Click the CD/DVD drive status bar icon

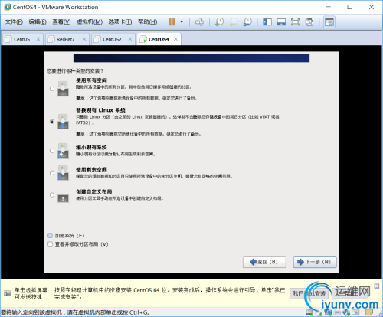pos(319,312)
